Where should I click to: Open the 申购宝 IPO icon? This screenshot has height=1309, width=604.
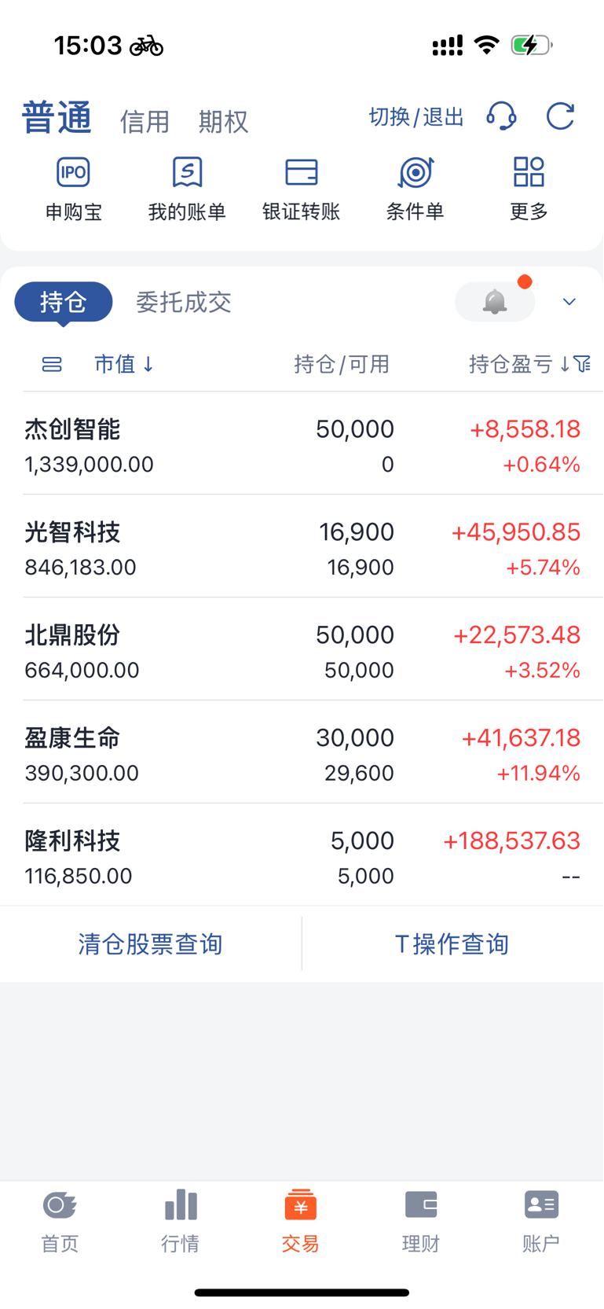73,172
